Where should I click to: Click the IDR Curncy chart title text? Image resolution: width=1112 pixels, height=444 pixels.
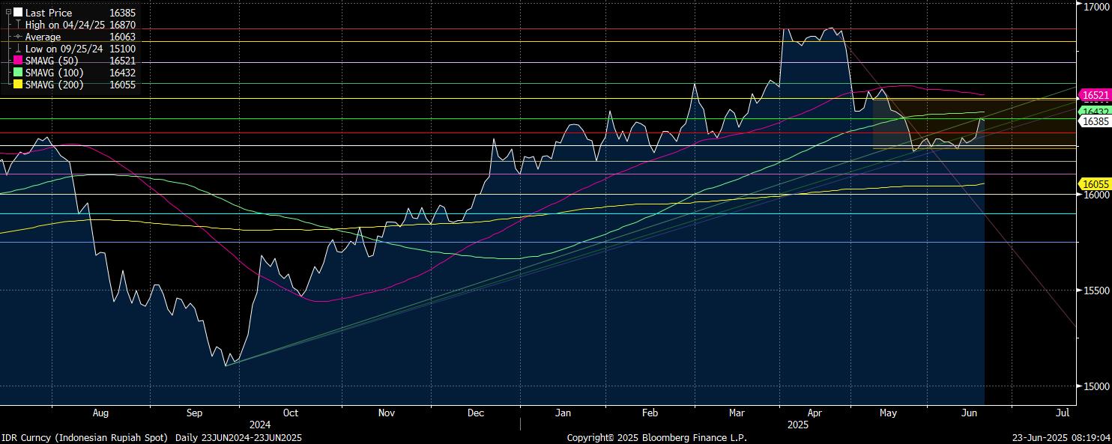84,437
